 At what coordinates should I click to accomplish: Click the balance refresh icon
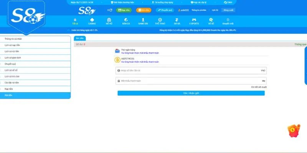pyautogui.click(x=111, y=10)
